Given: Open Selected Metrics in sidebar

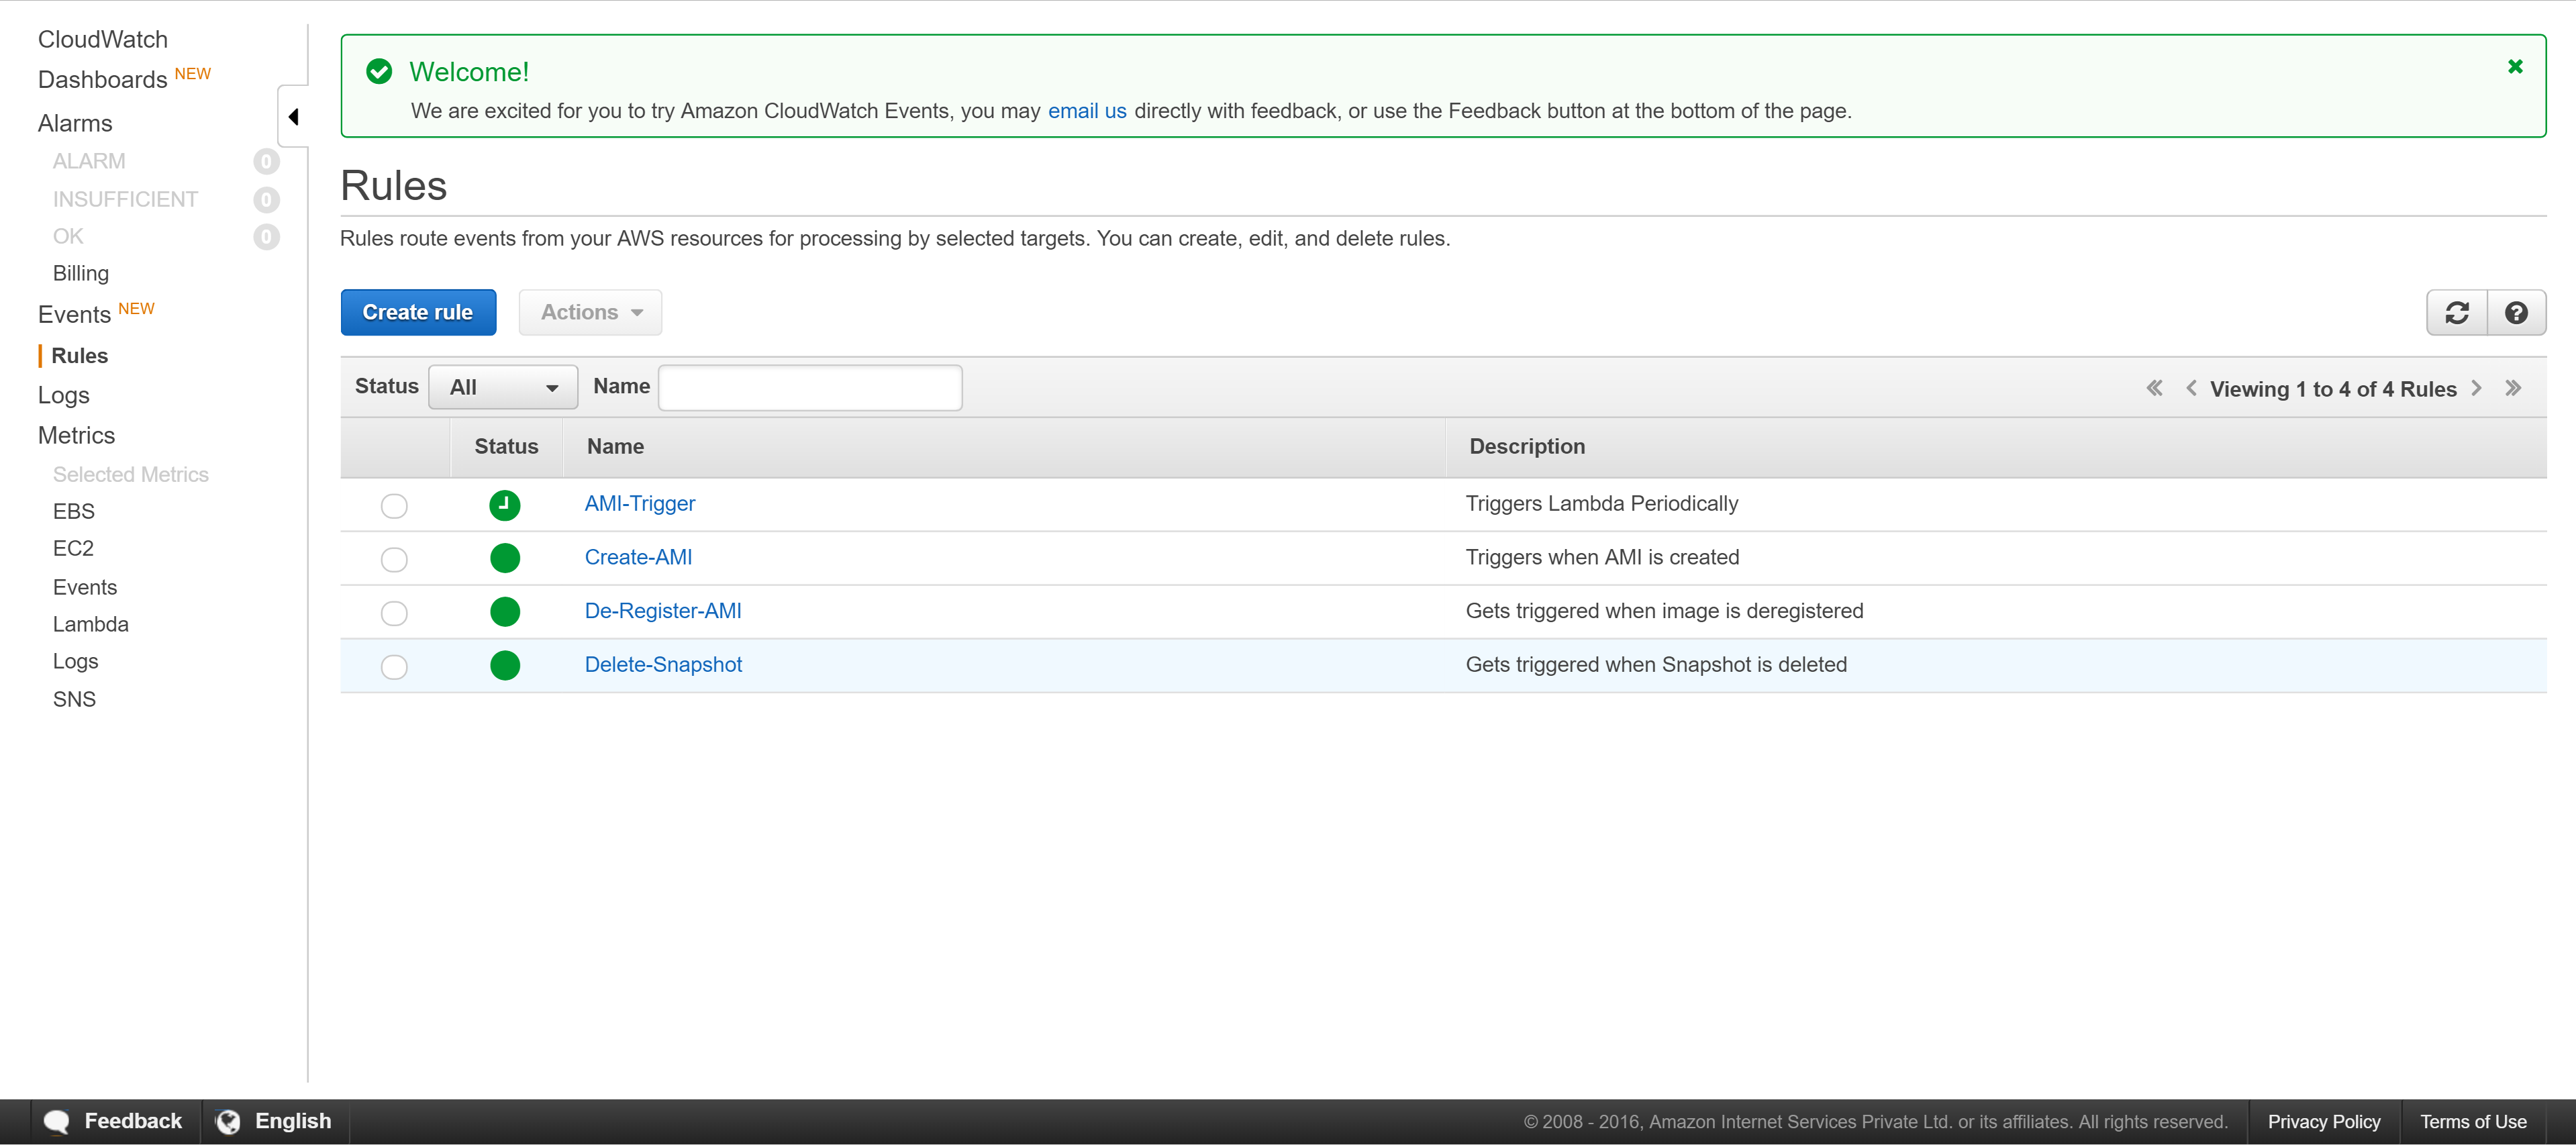Looking at the screenshot, I should [x=131, y=475].
